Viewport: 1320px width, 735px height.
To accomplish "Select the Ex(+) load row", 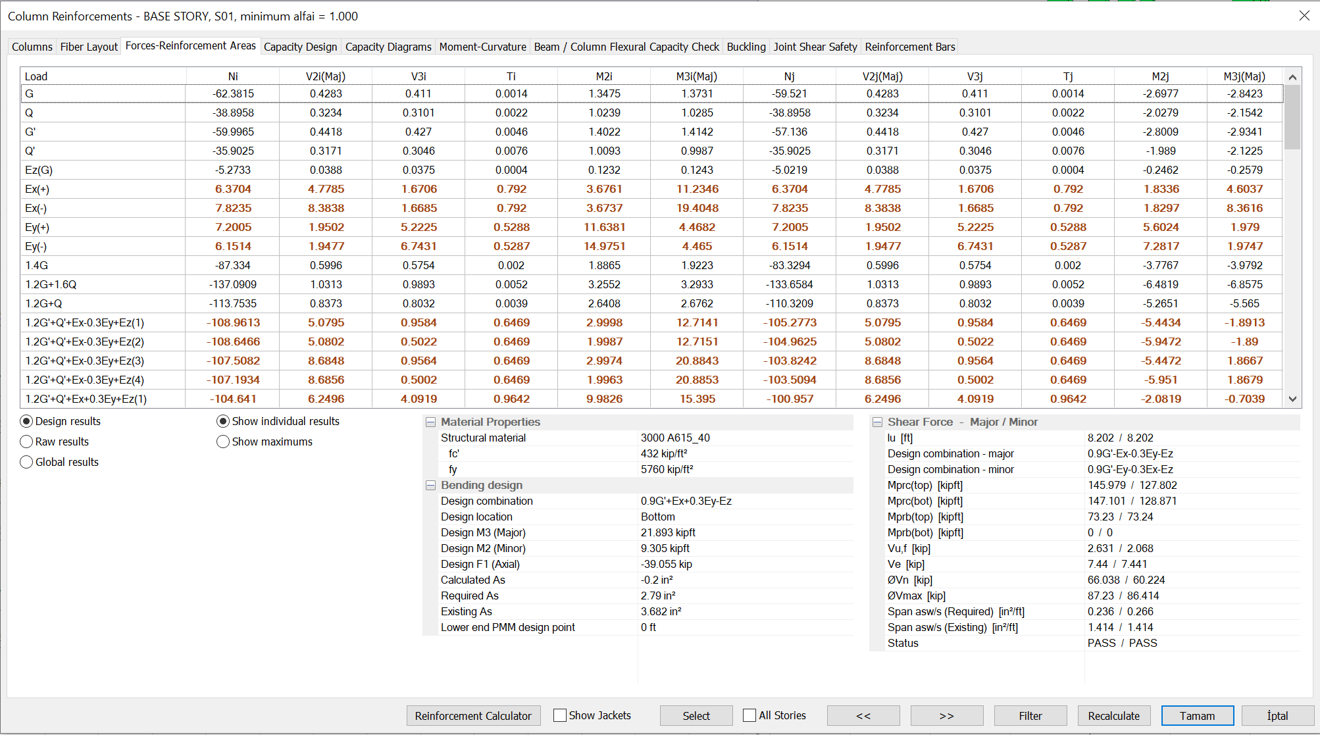I will pos(37,190).
